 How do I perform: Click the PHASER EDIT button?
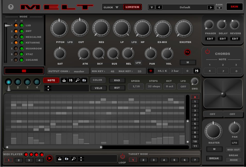click(210, 39)
